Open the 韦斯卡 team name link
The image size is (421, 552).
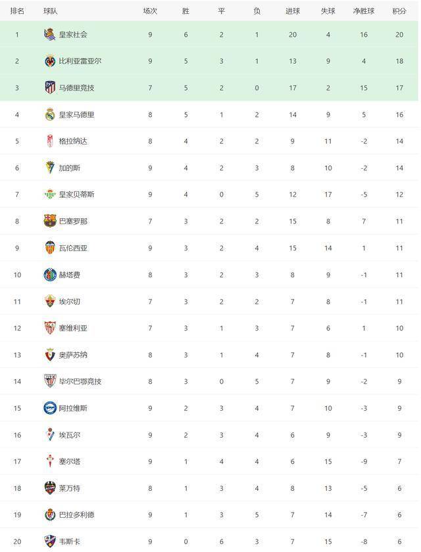pyautogui.click(x=70, y=541)
